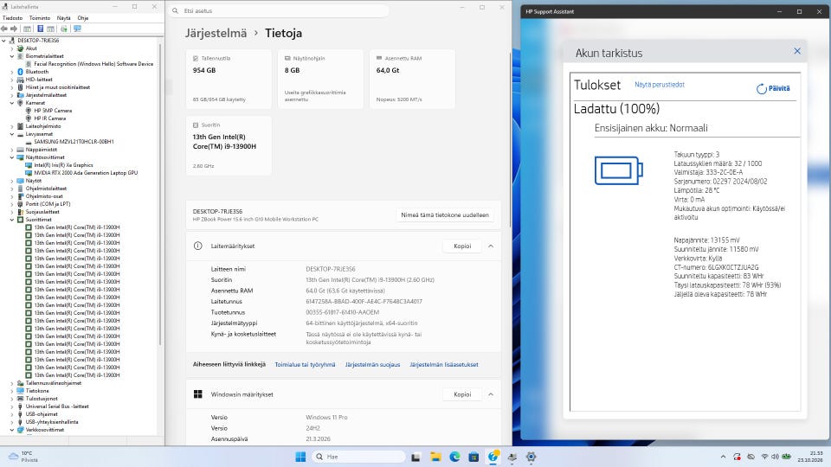Open the Näytönohjain 8 GB card
This screenshot has width=831, height=467.
pyautogui.click(x=320, y=79)
